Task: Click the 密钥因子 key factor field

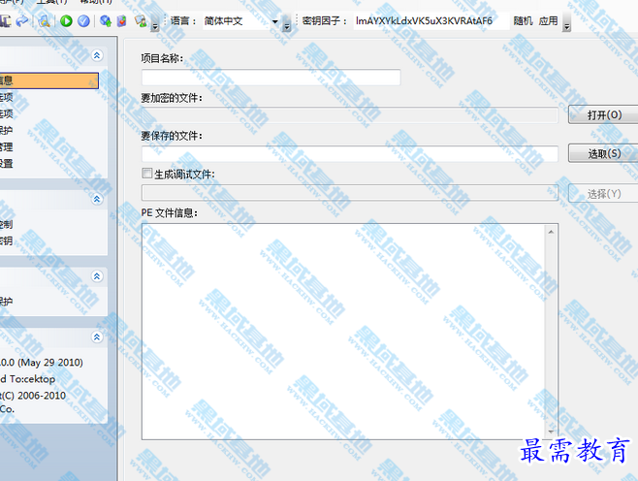Action: [x=431, y=20]
